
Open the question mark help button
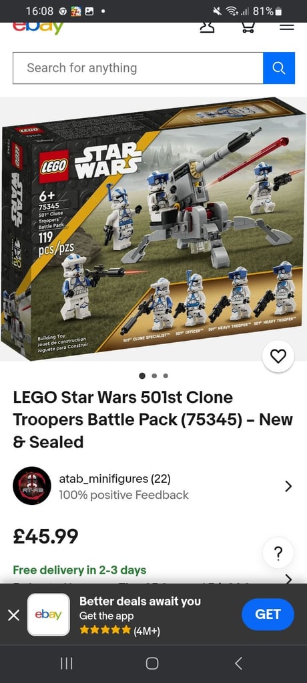click(278, 553)
